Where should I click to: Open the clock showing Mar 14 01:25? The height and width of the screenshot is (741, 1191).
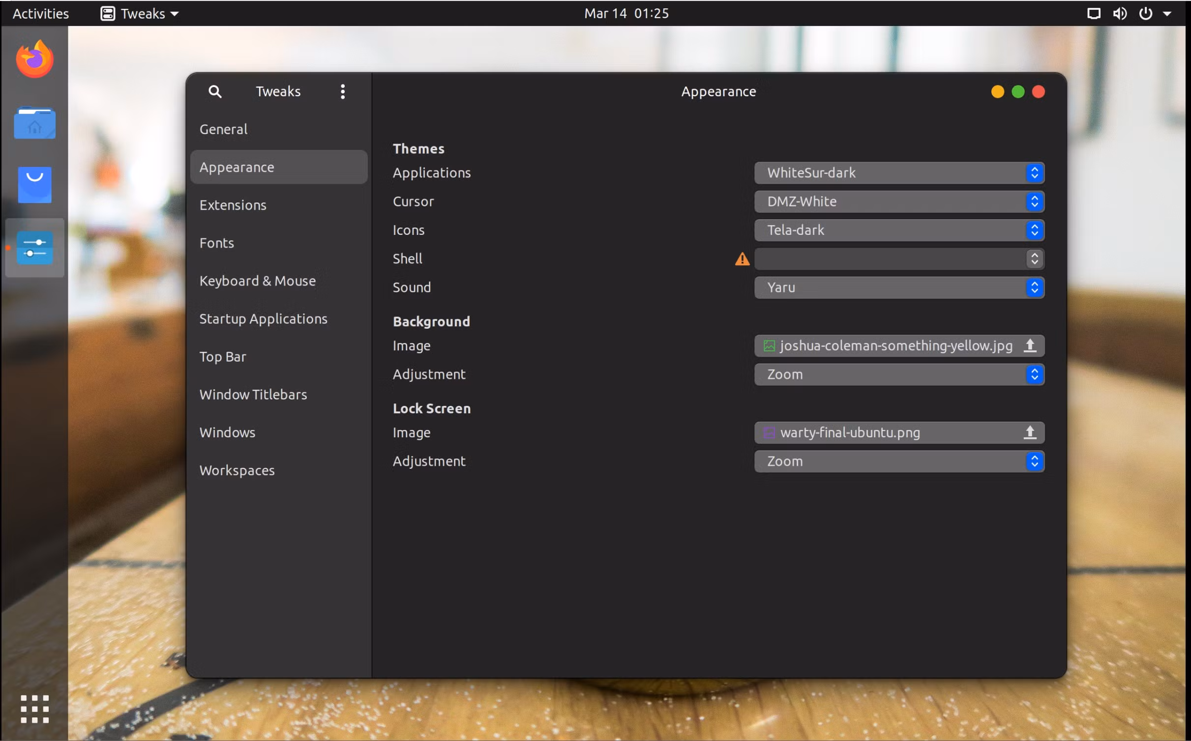(626, 13)
